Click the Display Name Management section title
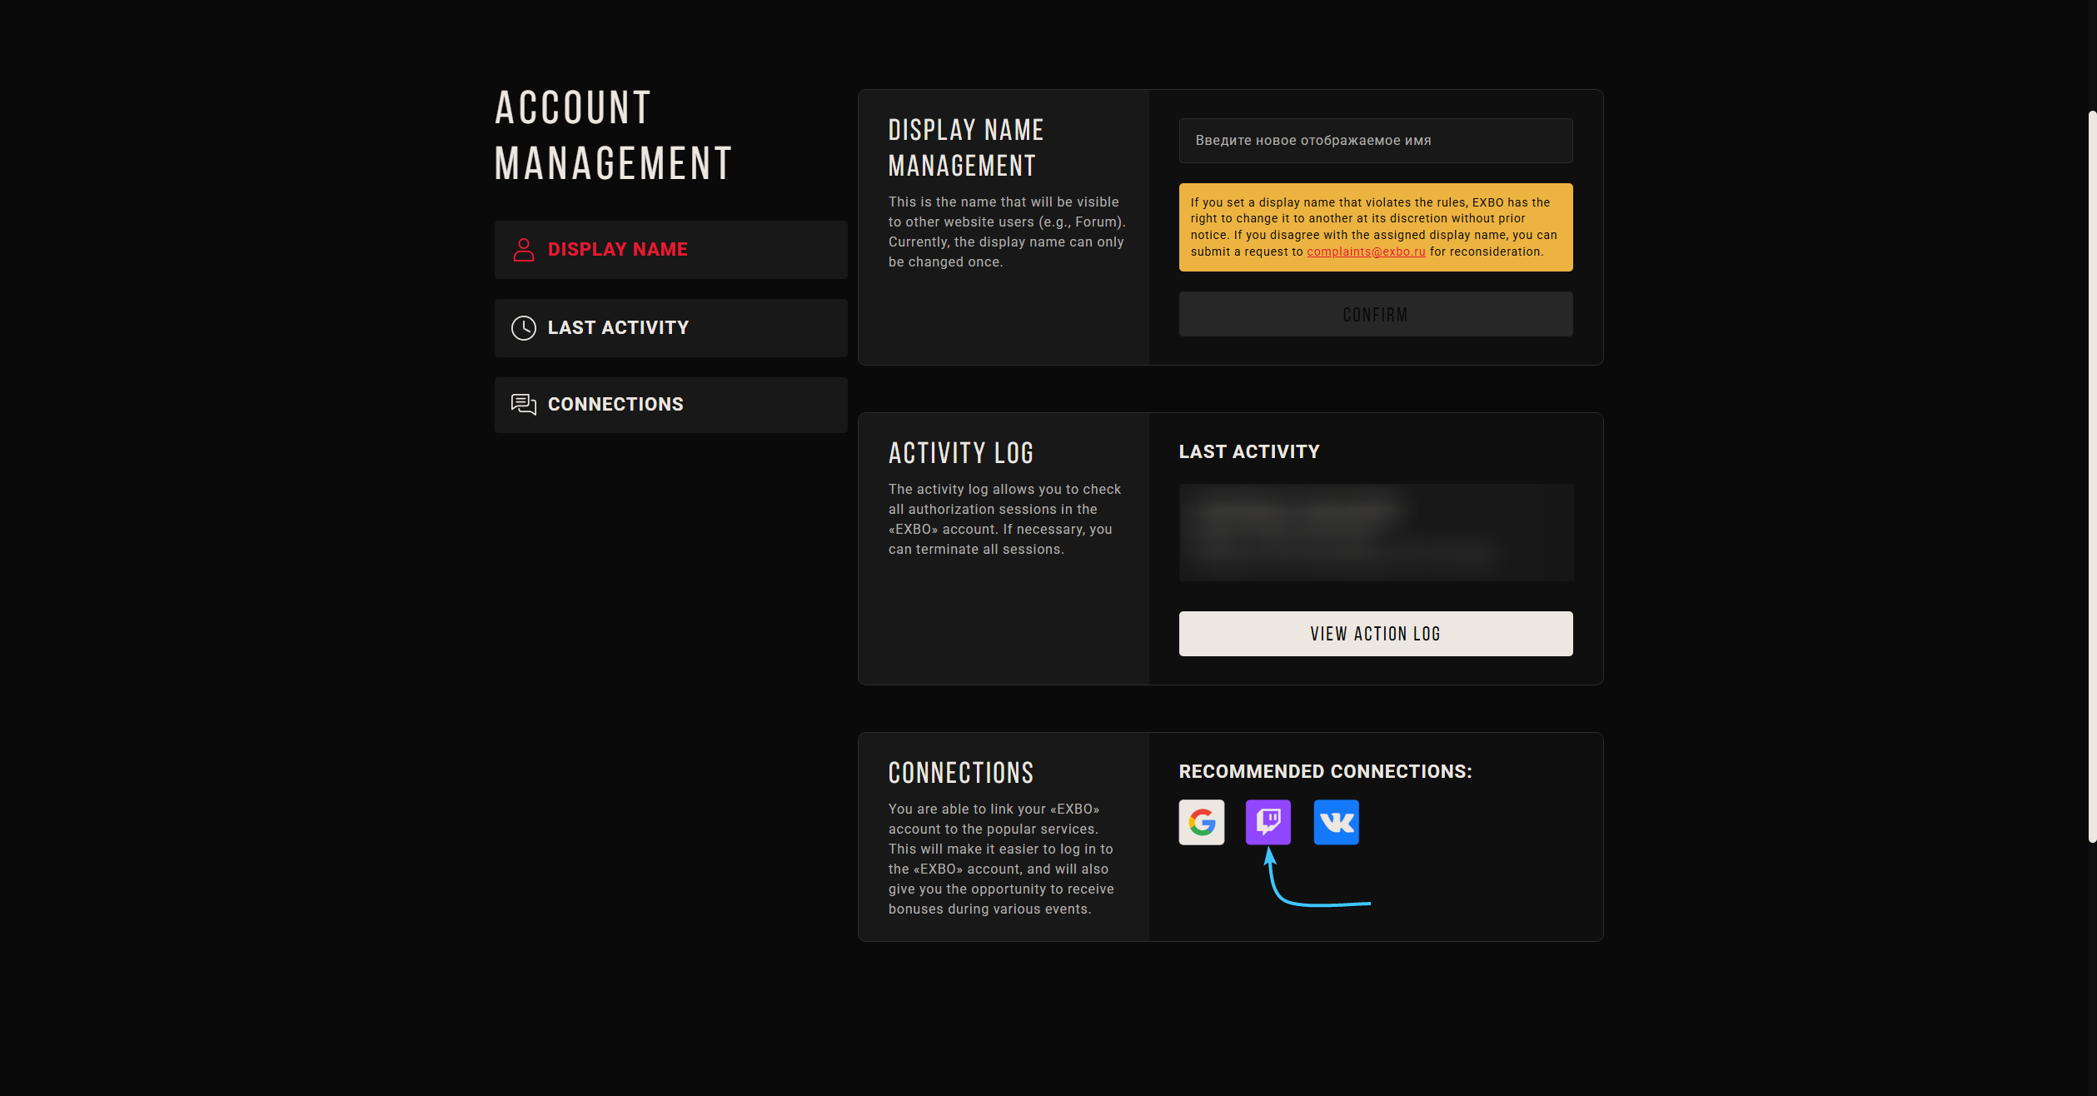 965,147
